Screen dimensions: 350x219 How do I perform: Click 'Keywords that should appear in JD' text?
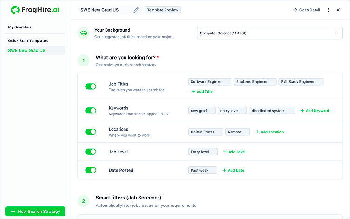pyautogui.click(x=139, y=114)
